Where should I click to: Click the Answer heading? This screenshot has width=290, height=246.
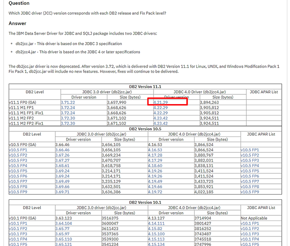[17, 23]
